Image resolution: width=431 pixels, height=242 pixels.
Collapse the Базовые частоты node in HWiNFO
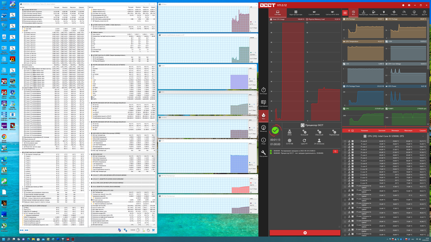[23, 33]
